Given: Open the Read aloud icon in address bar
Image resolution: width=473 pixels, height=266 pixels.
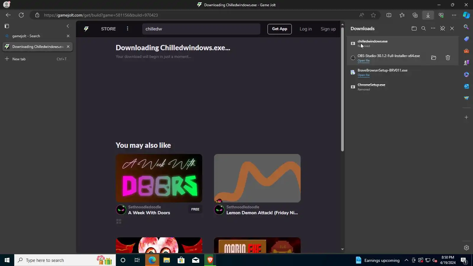Looking at the screenshot, I should pos(362,15).
